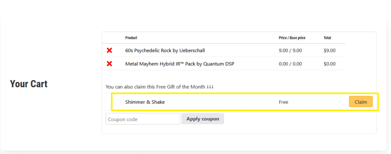The image size is (391, 154).
Task: Focus the Coupon code input field
Action: tap(143, 119)
